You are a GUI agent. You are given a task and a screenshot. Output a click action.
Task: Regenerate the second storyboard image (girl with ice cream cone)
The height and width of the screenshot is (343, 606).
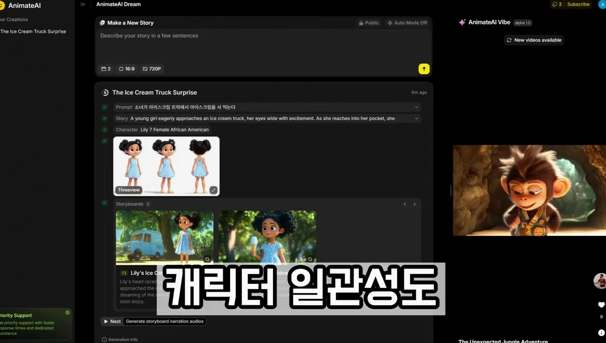[310, 259]
